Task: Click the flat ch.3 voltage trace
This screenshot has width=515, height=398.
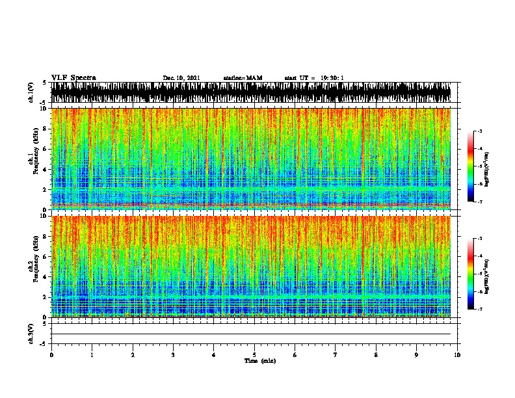Action: click(251, 334)
